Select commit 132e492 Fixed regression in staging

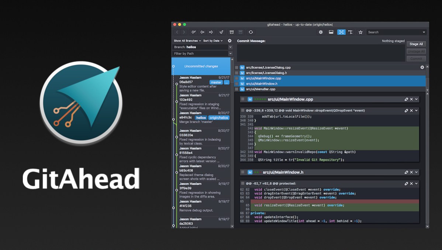(201, 102)
